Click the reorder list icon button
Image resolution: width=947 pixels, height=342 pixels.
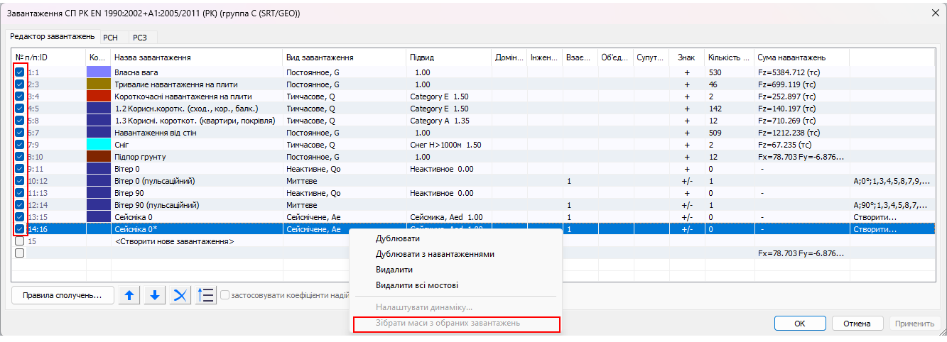pos(205,296)
